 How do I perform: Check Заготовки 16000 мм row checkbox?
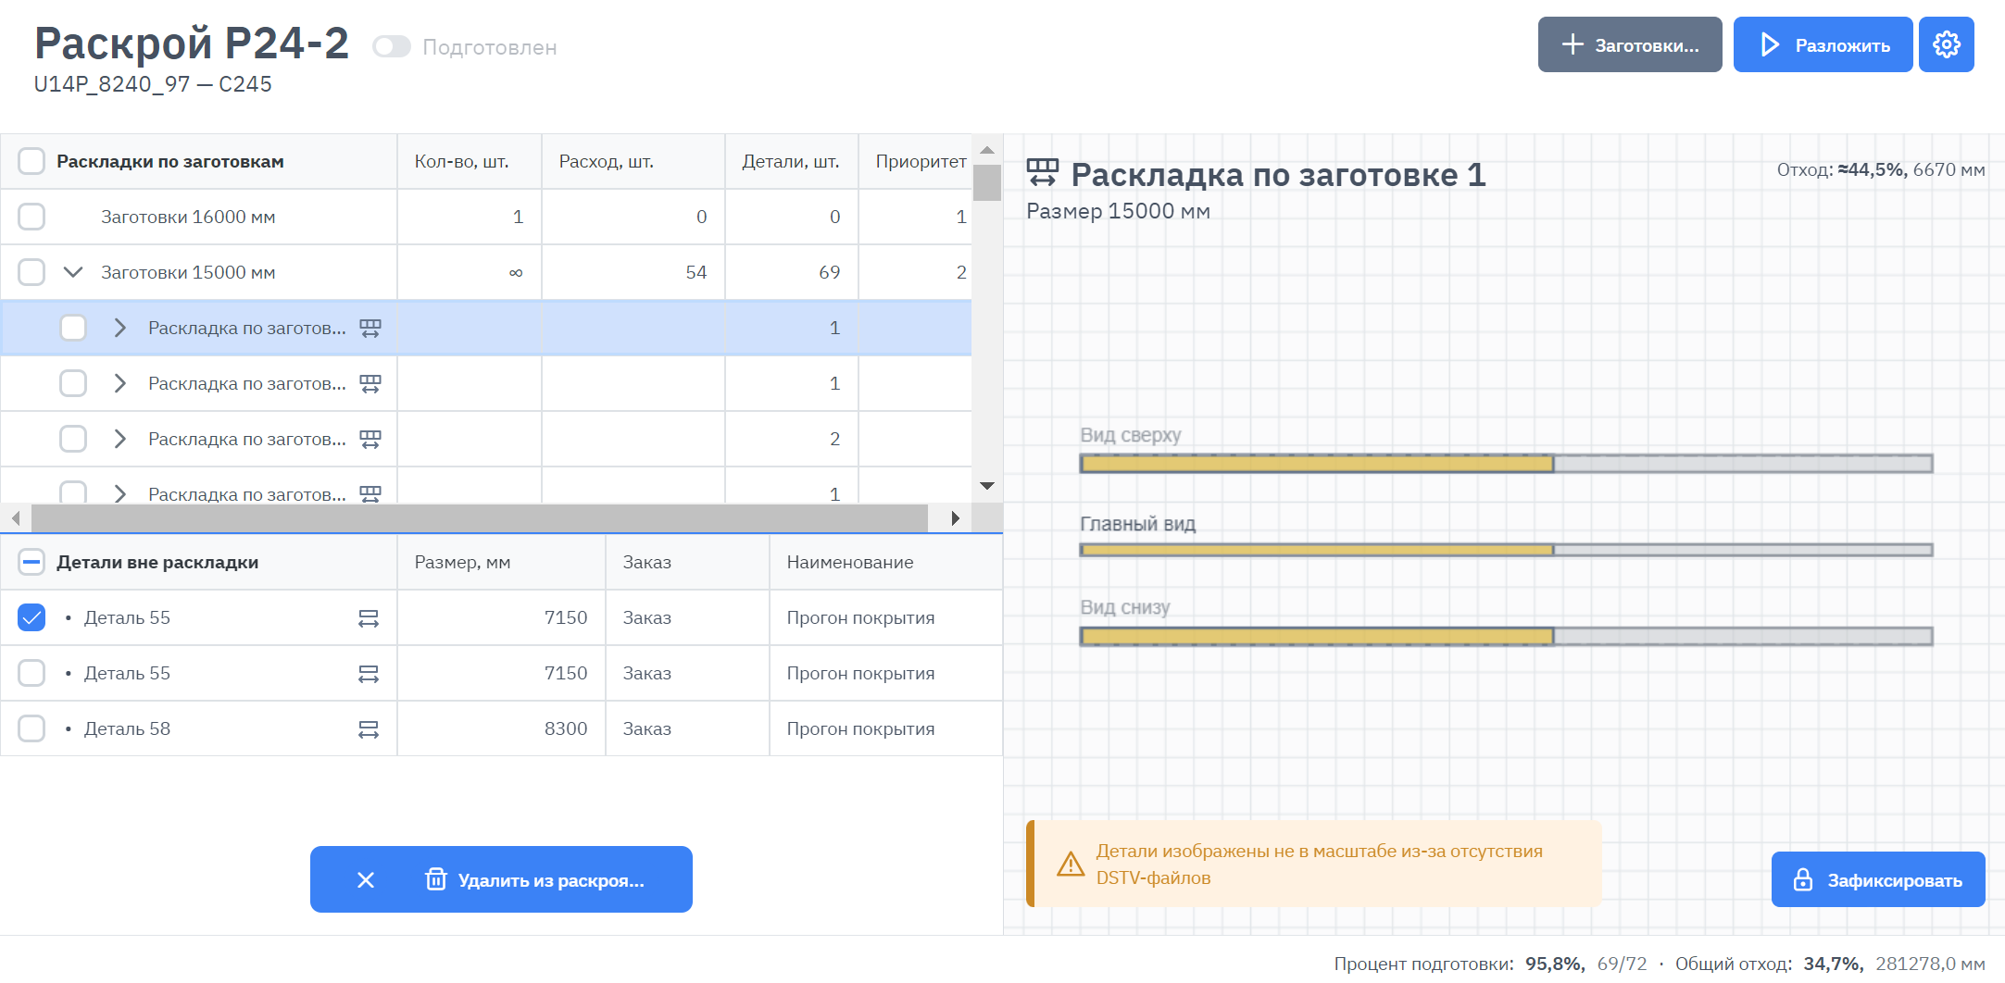[31, 217]
